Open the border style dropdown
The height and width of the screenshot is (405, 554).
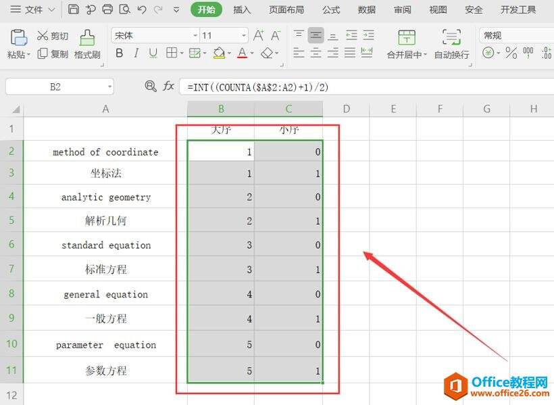181,53
